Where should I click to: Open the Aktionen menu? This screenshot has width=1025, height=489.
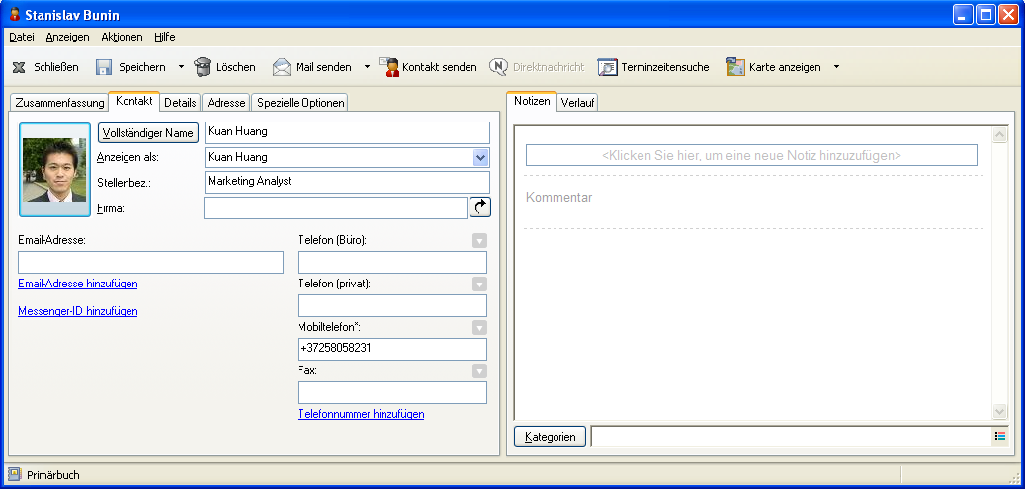coord(122,37)
